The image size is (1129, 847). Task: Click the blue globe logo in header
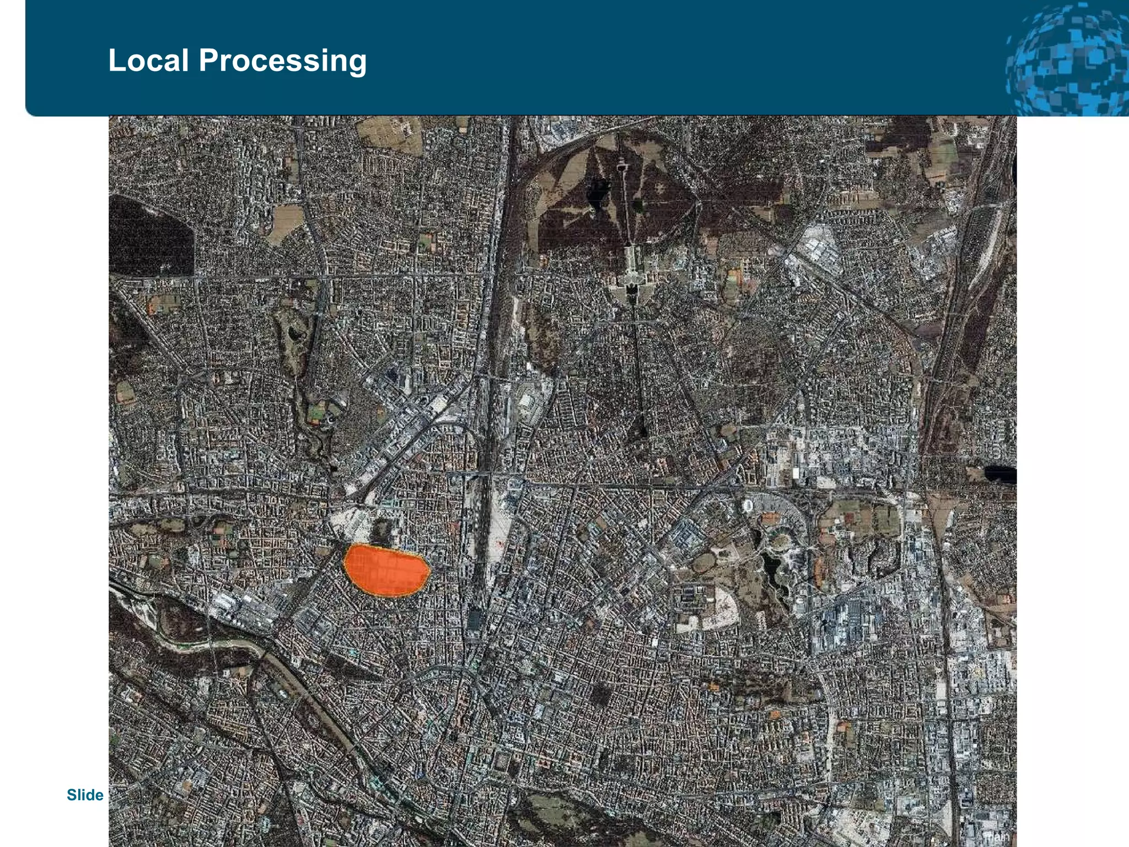(x=1067, y=58)
